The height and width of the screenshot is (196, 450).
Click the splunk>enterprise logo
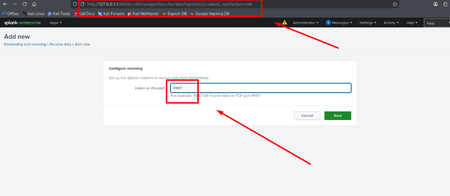click(22, 22)
